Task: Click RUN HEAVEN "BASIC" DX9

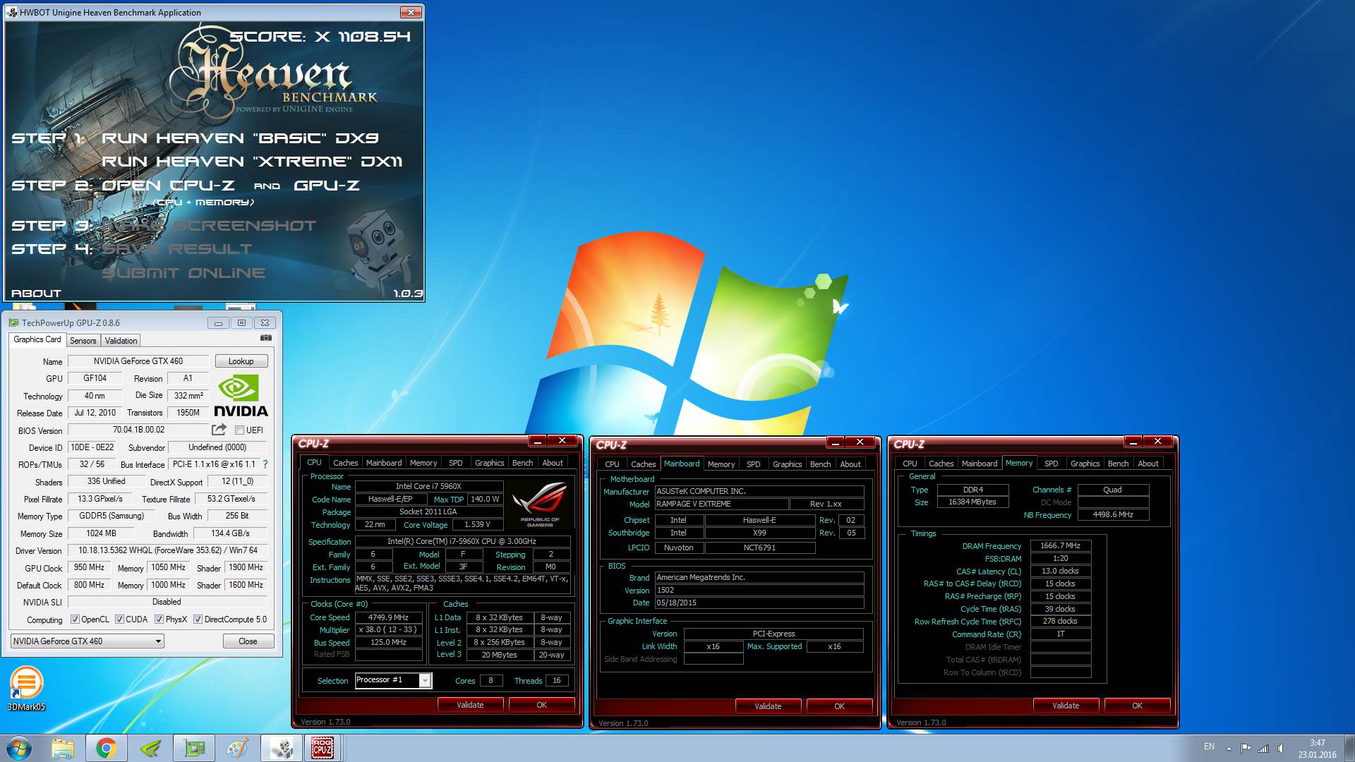Action: point(240,138)
